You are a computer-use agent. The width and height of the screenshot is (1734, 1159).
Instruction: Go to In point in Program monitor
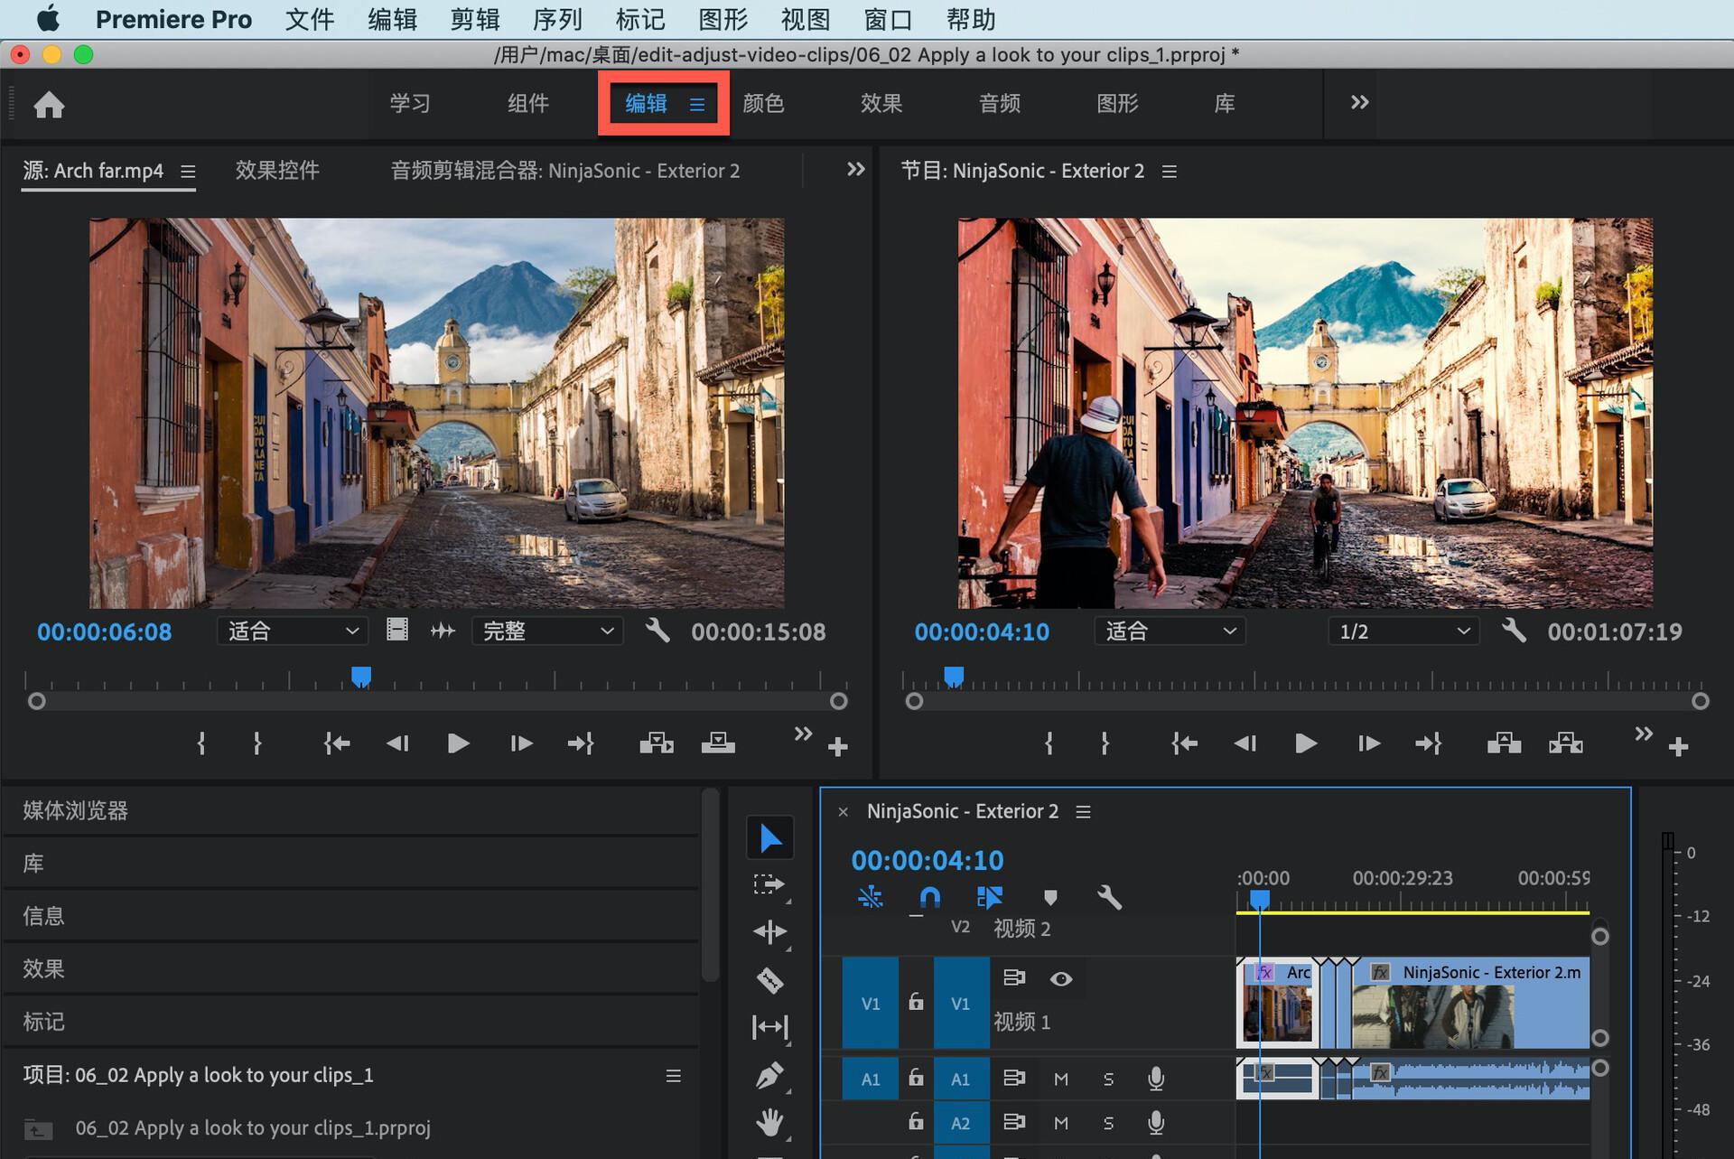pyautogui.click(x=1184, y=743)
